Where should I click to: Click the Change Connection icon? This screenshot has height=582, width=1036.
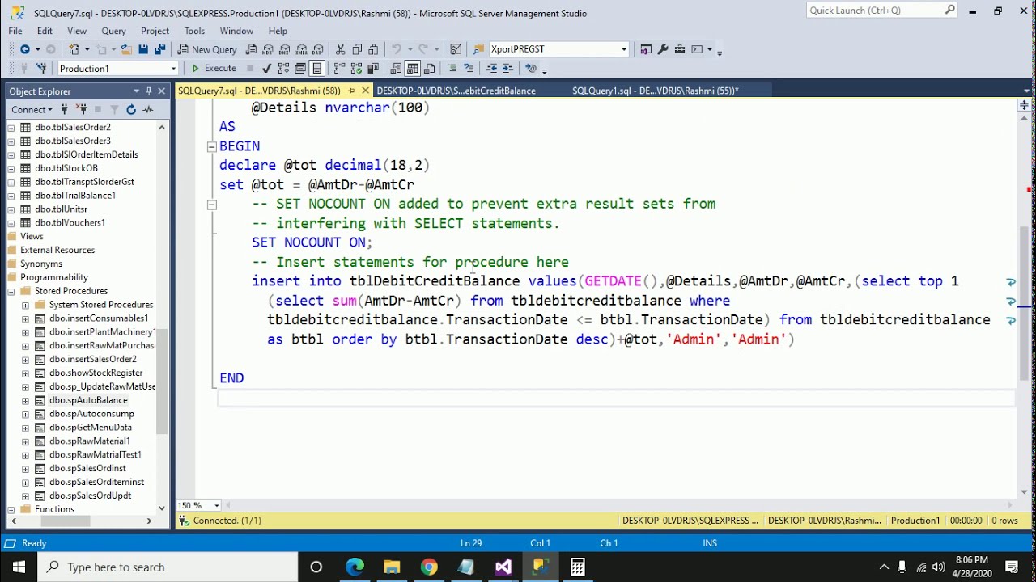coord(41,69)
